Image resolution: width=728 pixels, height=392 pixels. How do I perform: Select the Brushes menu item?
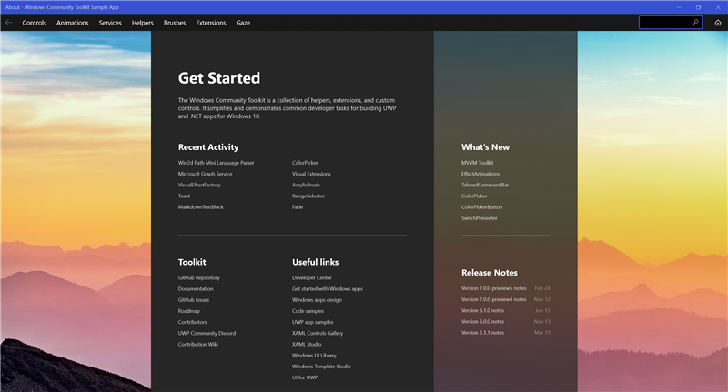click(x=175, y=22)
